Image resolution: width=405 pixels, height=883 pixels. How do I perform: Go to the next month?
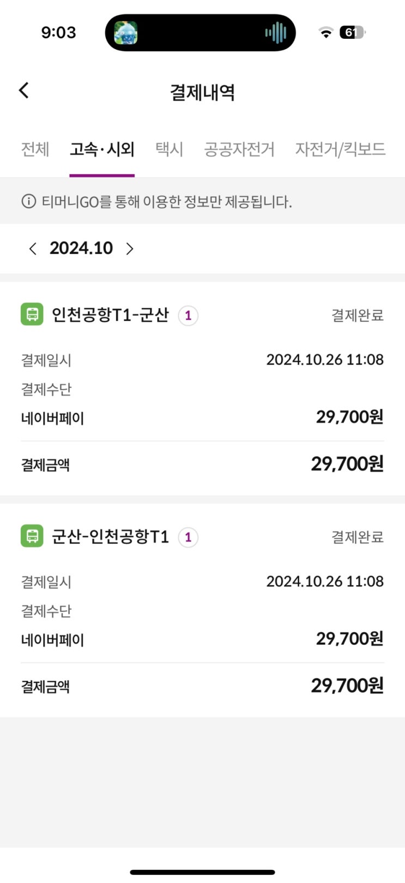pos(130,249)
